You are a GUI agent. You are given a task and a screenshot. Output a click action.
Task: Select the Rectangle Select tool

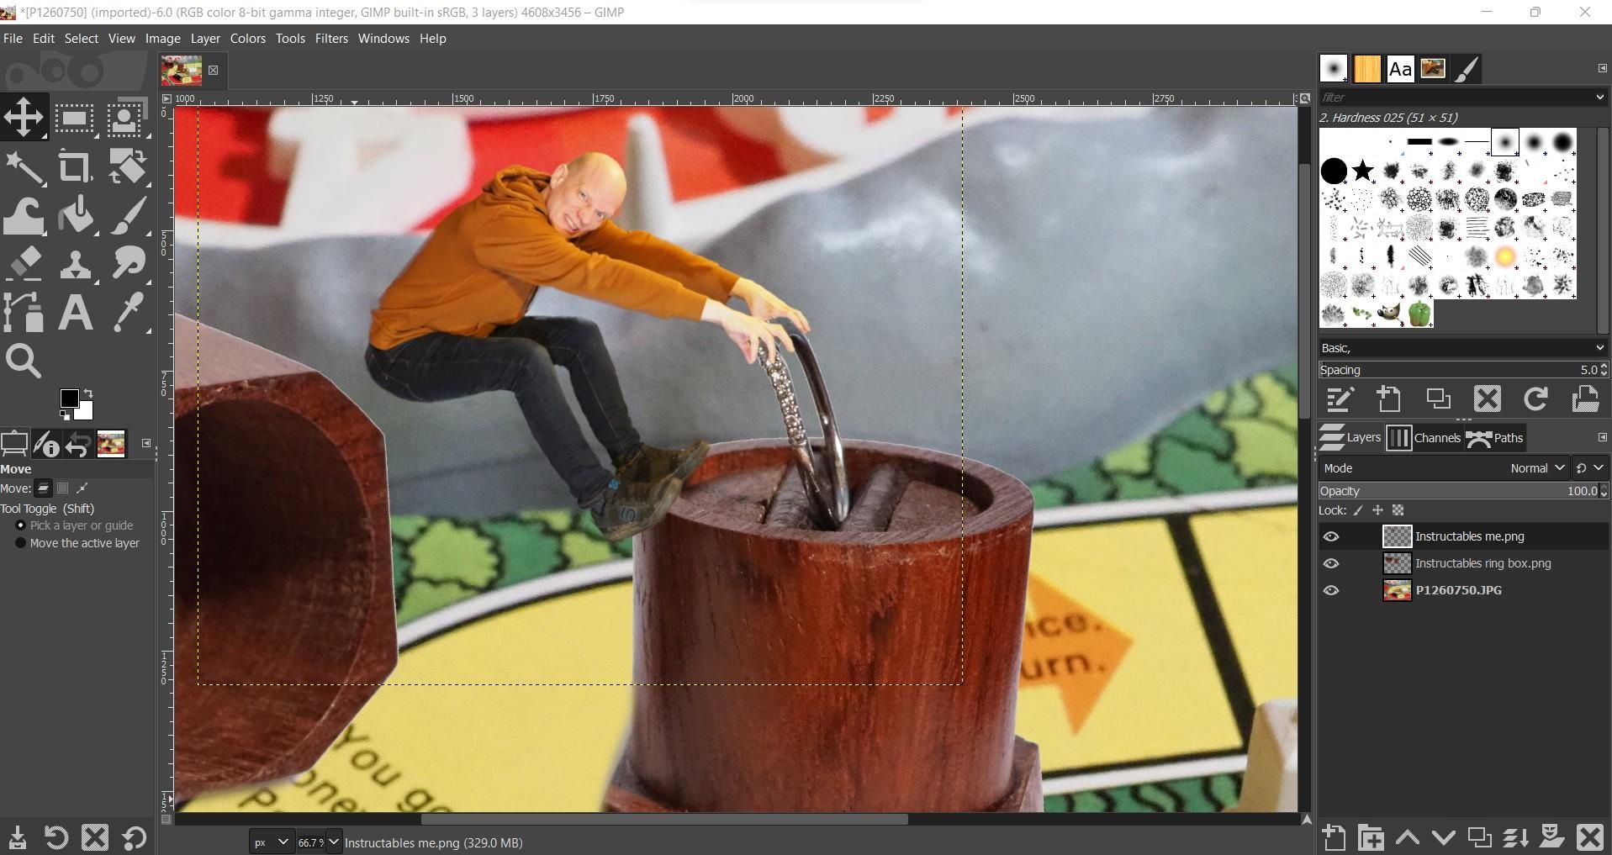coord(74,117)
